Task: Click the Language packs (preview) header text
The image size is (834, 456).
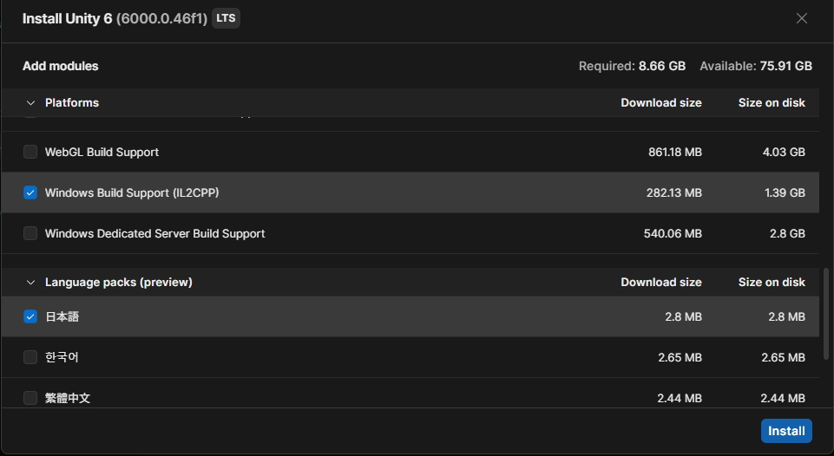Action: pyautogui.click(x=119, y=283)
